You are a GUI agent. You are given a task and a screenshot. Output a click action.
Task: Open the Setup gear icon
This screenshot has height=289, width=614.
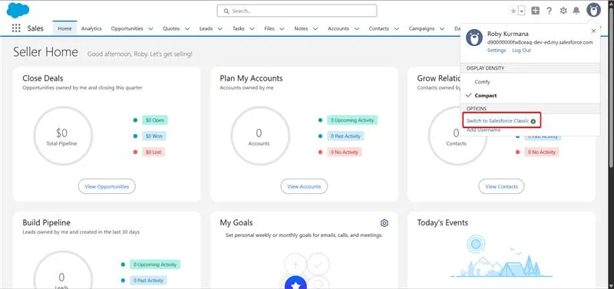tap(563, 11)
